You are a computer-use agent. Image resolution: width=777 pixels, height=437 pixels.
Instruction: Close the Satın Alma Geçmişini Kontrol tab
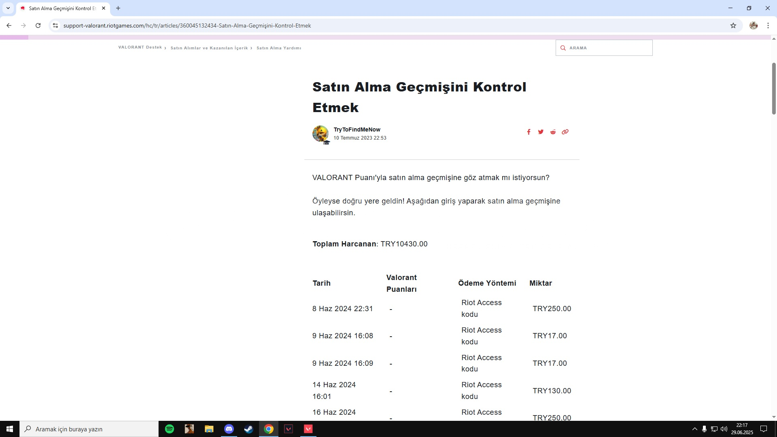[x=104, y=8]
